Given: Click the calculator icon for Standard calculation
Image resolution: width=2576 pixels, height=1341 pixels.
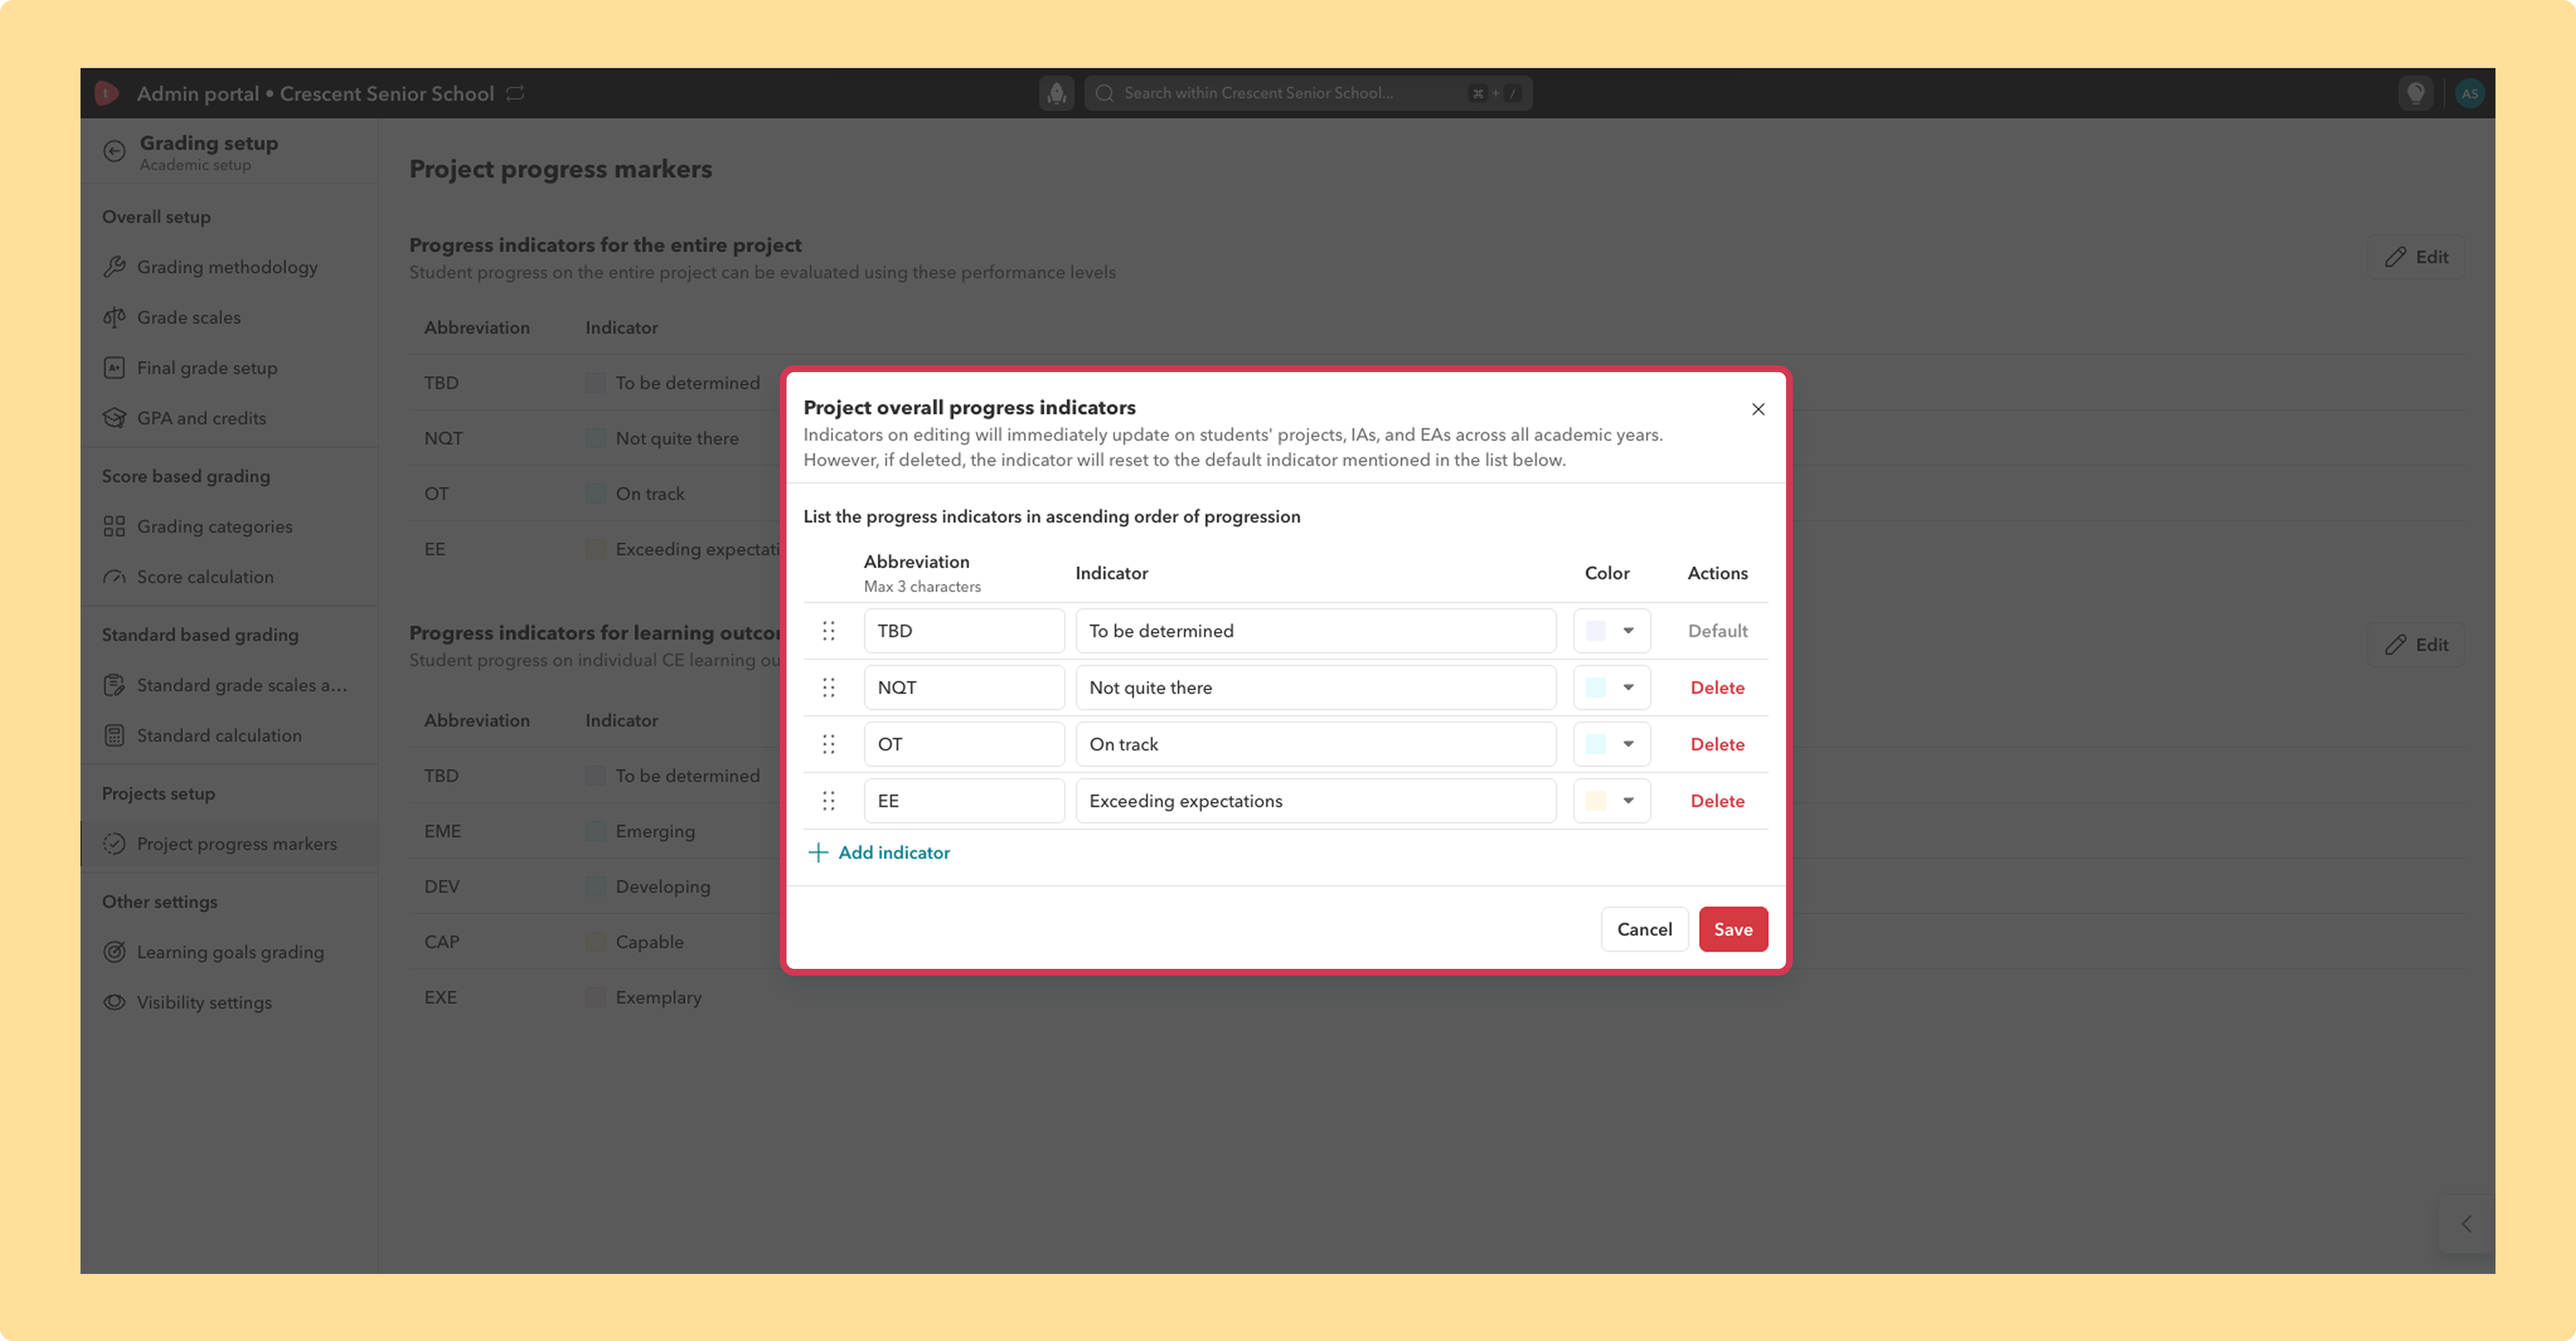Looking at the screenshot, I should tap(114, 735).
